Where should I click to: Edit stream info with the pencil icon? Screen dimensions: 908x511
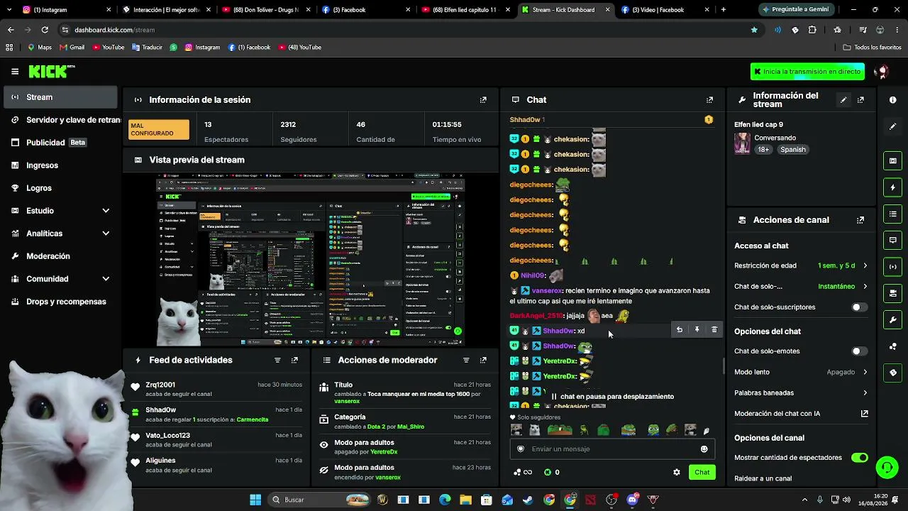click(x=843, y=100)
